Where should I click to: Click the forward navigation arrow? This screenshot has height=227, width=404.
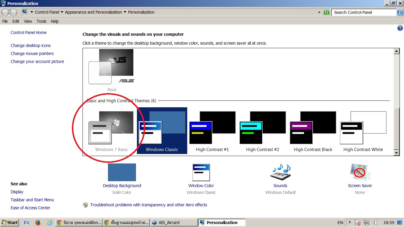pos(14,12)
